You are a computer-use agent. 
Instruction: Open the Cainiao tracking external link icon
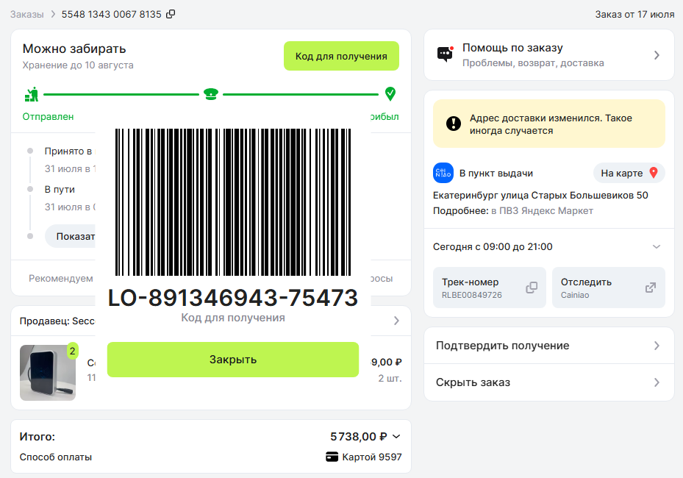pos(651,288)
